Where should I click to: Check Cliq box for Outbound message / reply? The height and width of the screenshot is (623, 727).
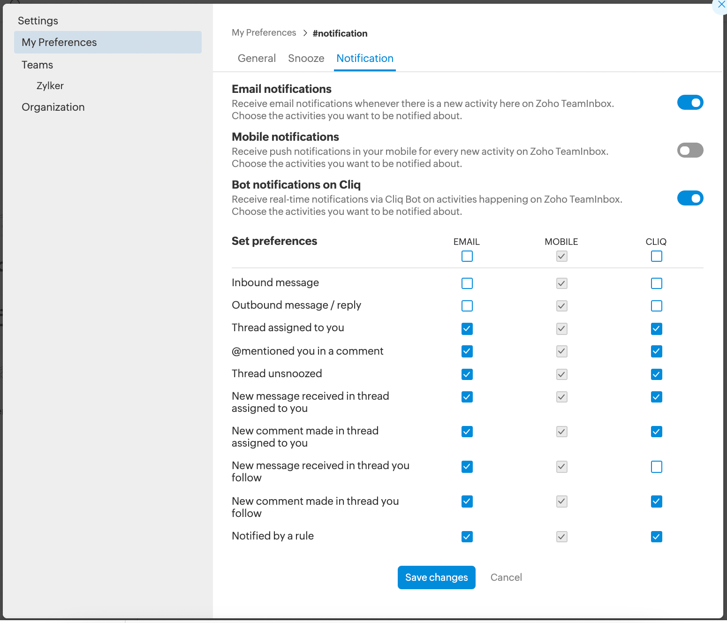click(x=656, y=306)
